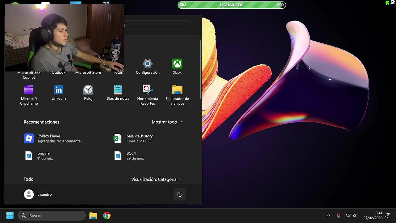Open Google Chrome from the taskbar
396x223 pixels.
pyautogui.click(x=107, y=216)
